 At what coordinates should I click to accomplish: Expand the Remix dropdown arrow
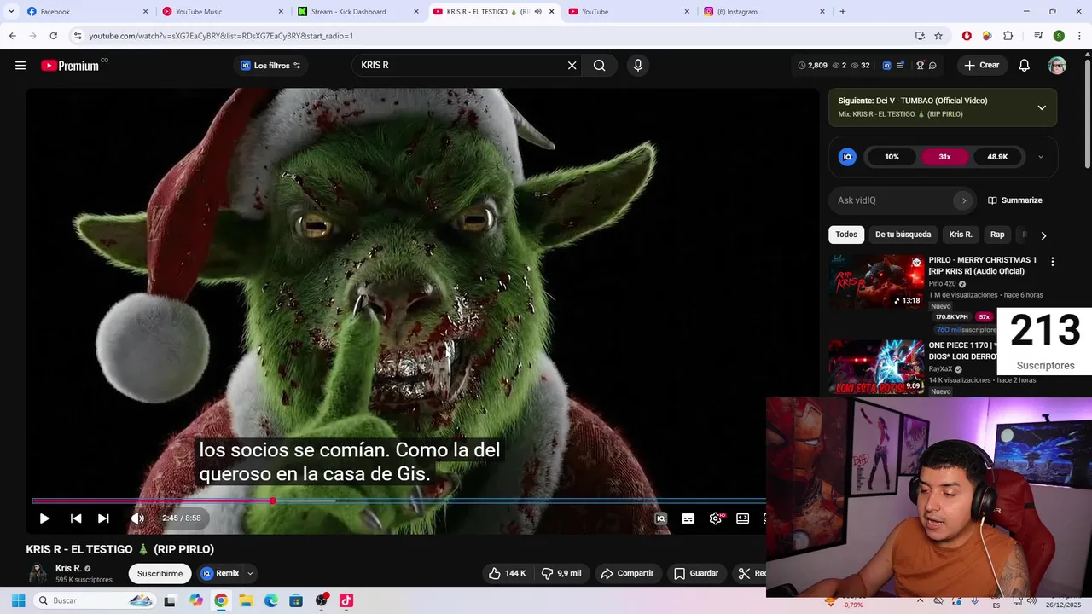pyautogui.click(x=250, y=574)
